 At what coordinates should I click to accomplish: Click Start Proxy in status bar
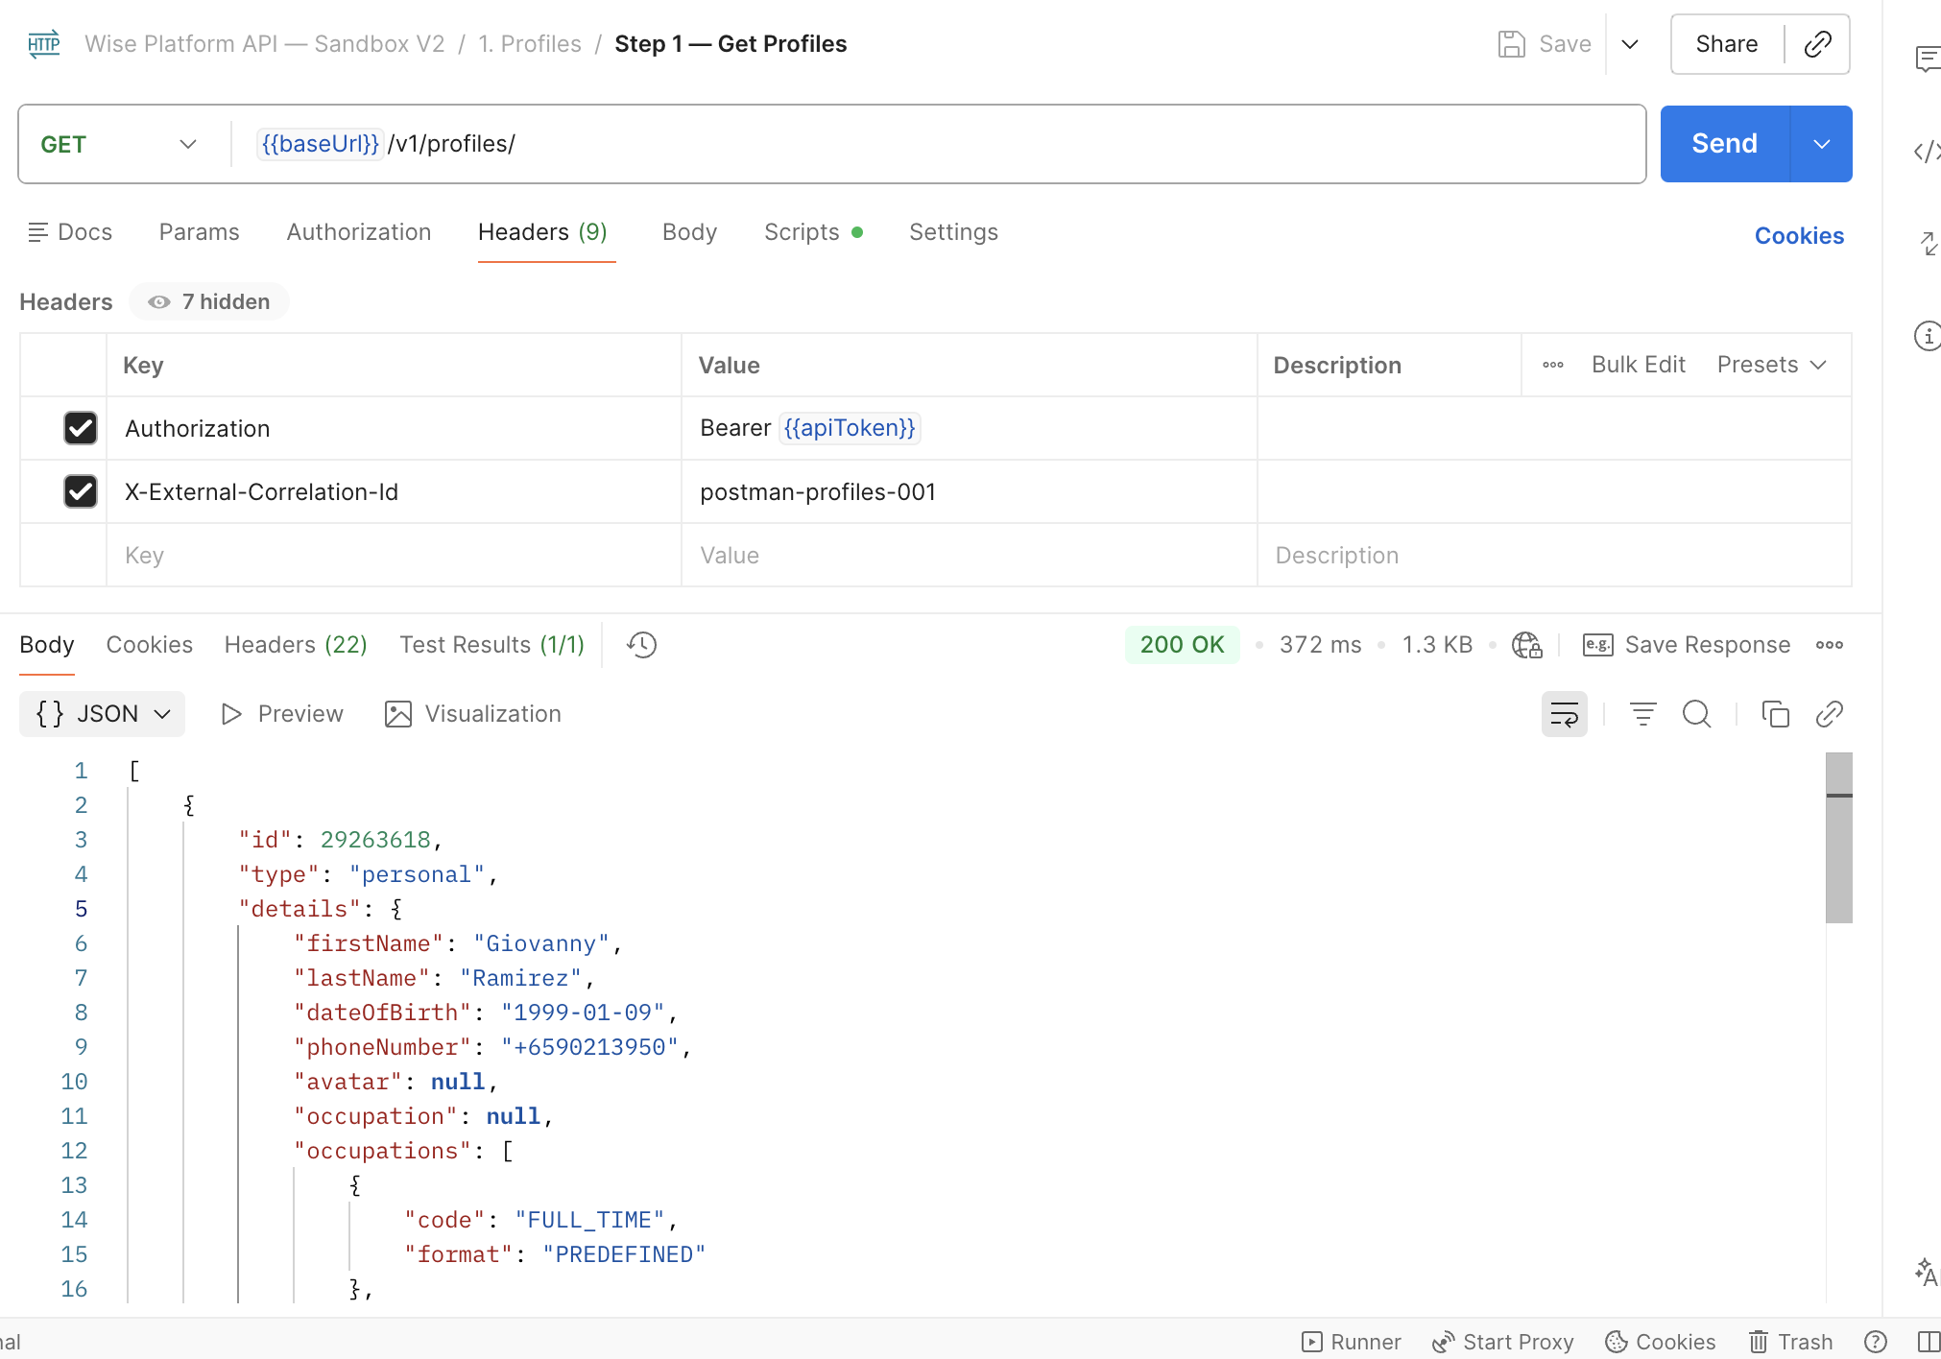1503,1342
